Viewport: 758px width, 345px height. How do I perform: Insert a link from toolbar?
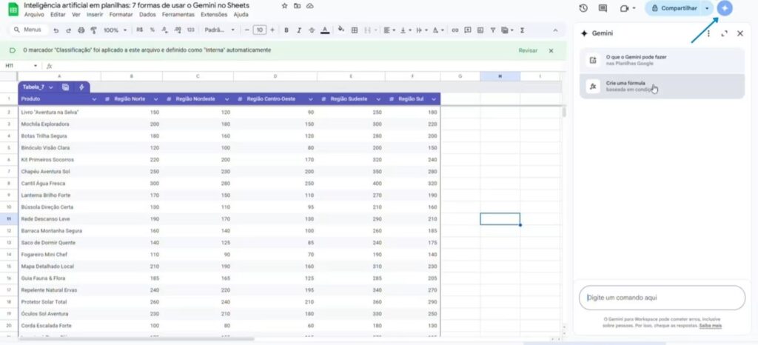tap(455, 30)
